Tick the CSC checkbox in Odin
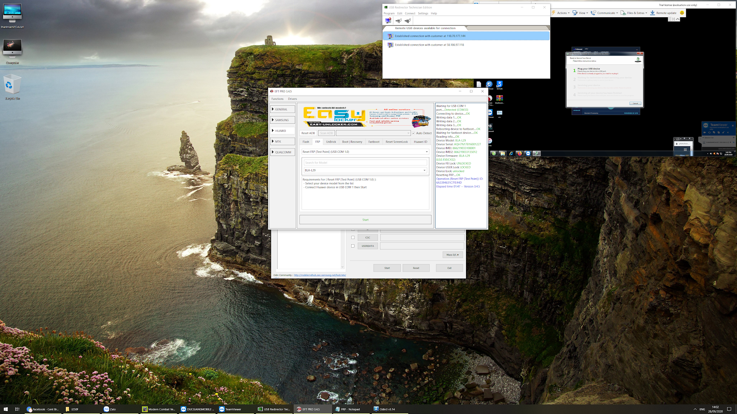 pos(353,238)
